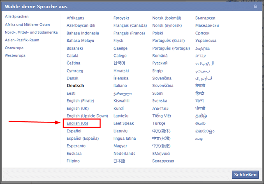Open Afrika und Mittlerer Osten category
This screenshot has width=264, height=184.
click(27, 25)
